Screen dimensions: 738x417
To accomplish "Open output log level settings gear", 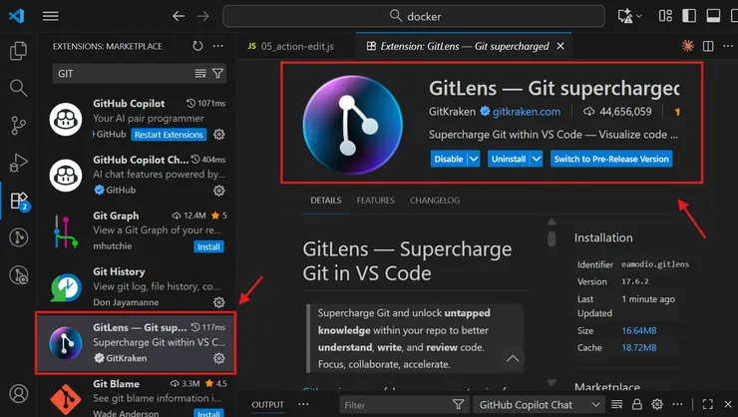I will pos(657,404).
